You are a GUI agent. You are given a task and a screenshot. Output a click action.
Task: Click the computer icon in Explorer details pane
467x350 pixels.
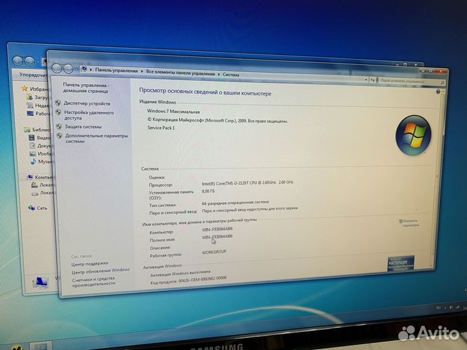[x=40, y=283]
